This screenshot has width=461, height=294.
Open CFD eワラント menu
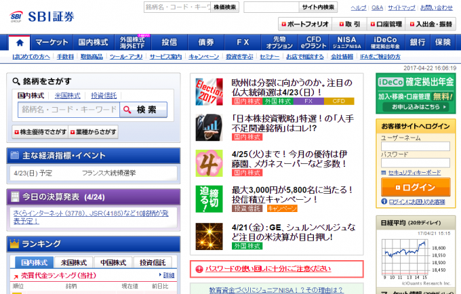tap(313, 42)
